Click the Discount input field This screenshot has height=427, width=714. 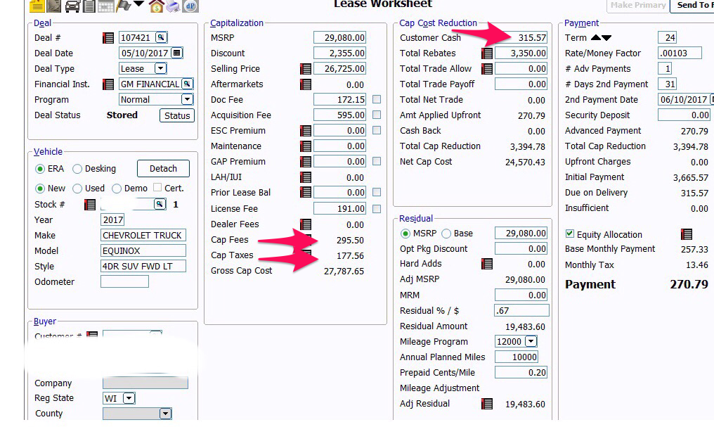tap(339, 53)
